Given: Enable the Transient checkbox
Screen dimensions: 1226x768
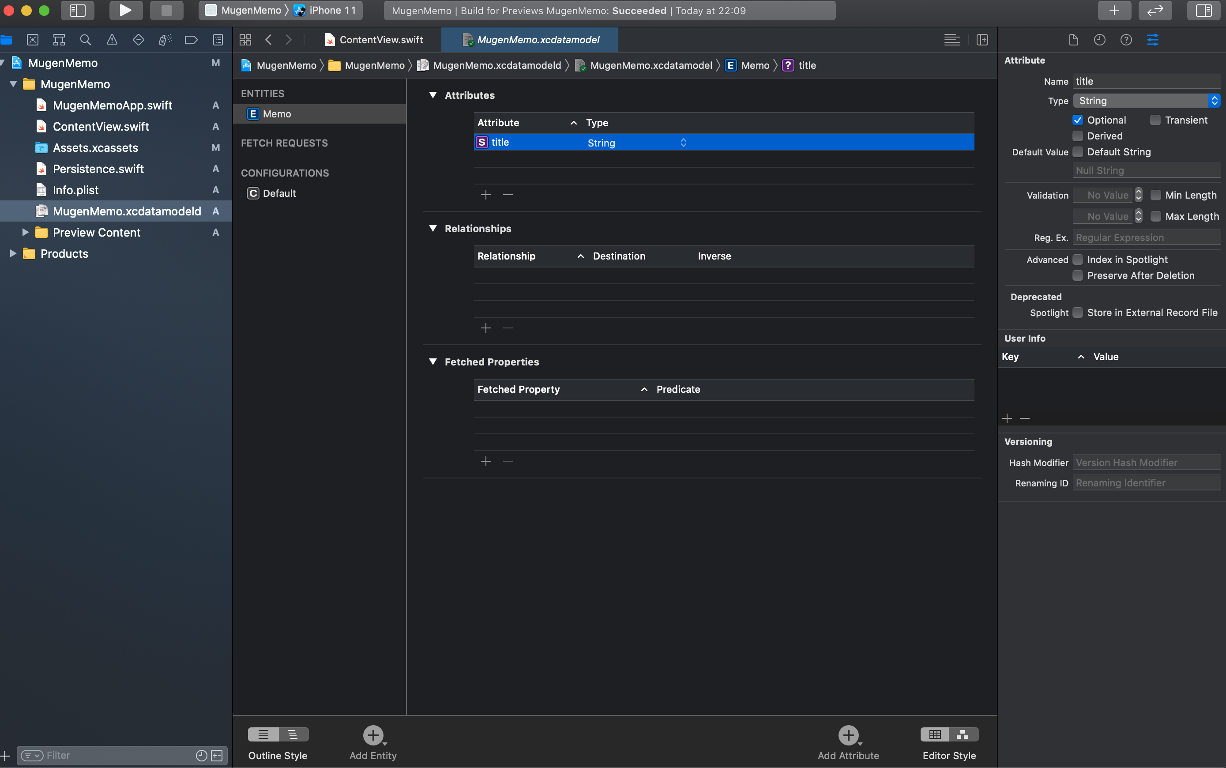Looking at the screenshot, I should [x=1155, y=120].
